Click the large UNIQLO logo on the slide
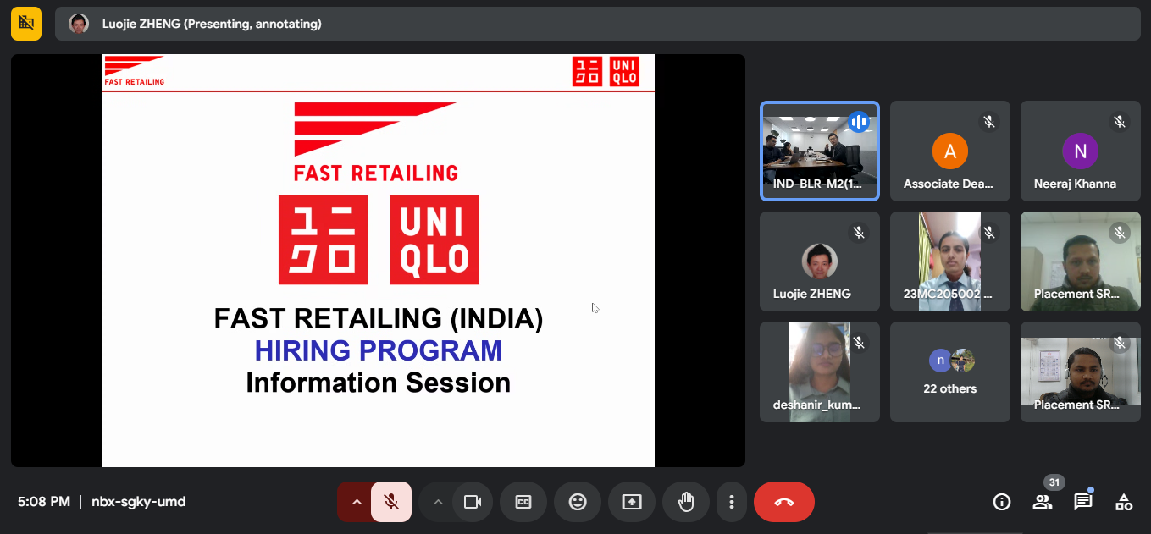Screen dimensions: 1151x534 [379, 240]
